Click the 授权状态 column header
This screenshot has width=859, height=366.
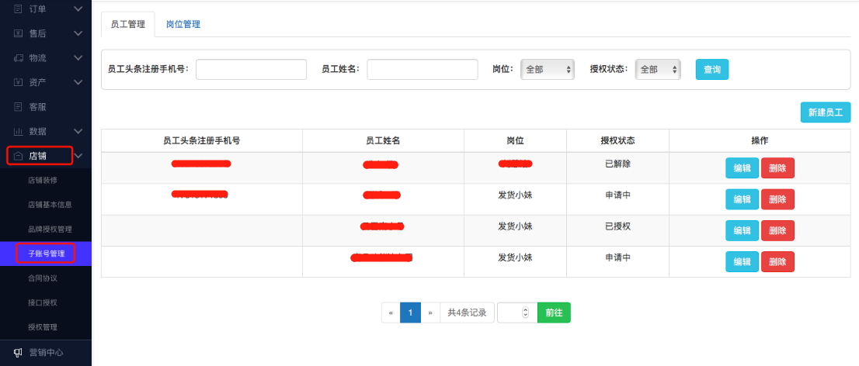tap(617, 140)
